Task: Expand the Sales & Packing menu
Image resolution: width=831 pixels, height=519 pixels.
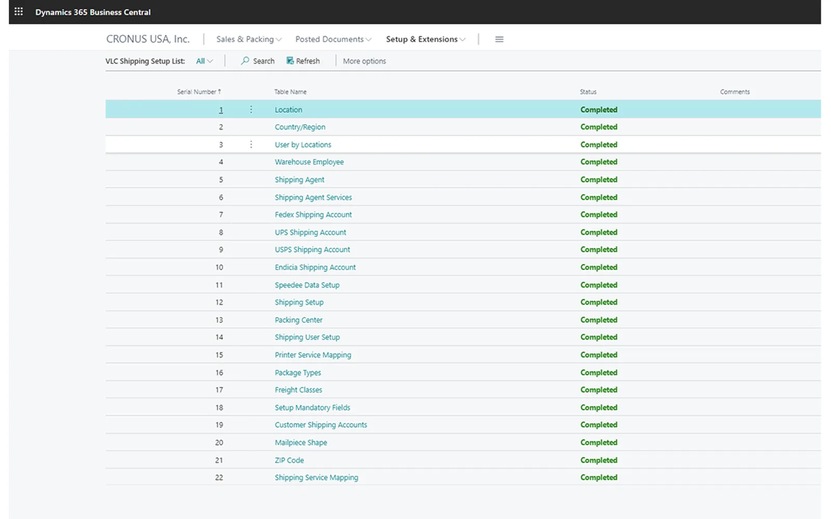Action: click(x=249, y=39)
